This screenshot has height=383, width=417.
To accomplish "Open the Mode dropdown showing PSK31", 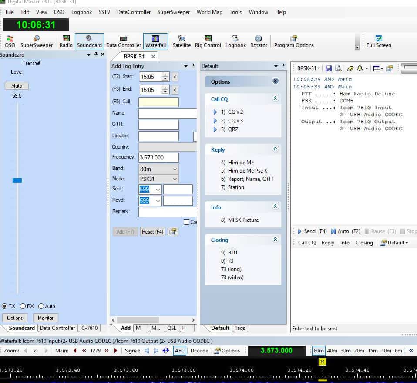I will 158,179.
